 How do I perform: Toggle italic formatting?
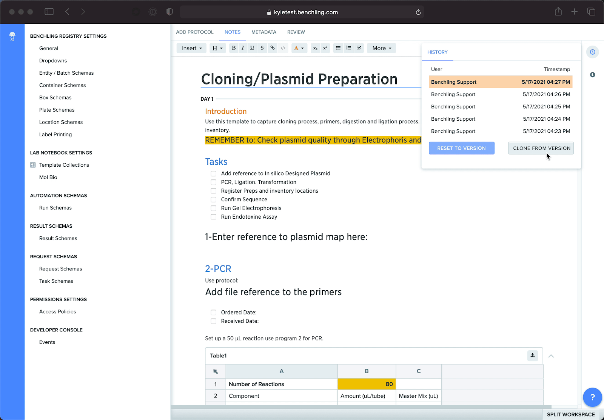(243, 48)
